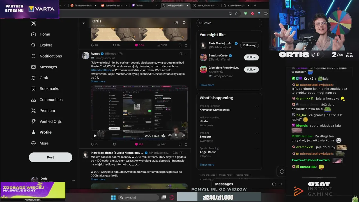Compose new message icon in Messages drawer
Viewport: 359px width, 202px height.
pyautogui.click(x=274, y=184)
